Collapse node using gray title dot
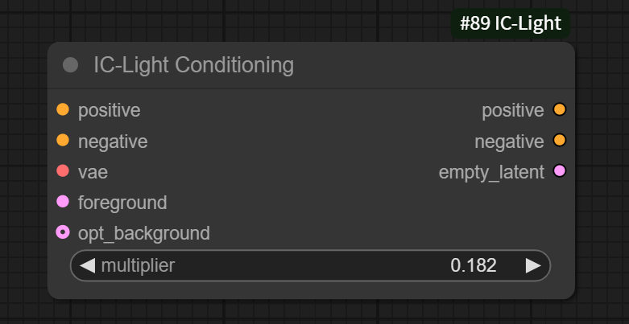 pyautogui.click(x=71, y=65)
